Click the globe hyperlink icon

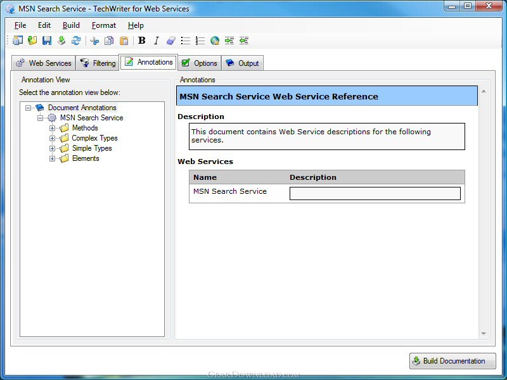coord(215,41)
